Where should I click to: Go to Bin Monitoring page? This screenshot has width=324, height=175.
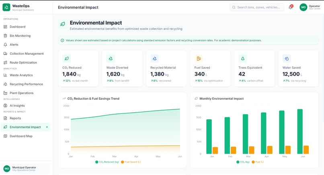[25, 35]
